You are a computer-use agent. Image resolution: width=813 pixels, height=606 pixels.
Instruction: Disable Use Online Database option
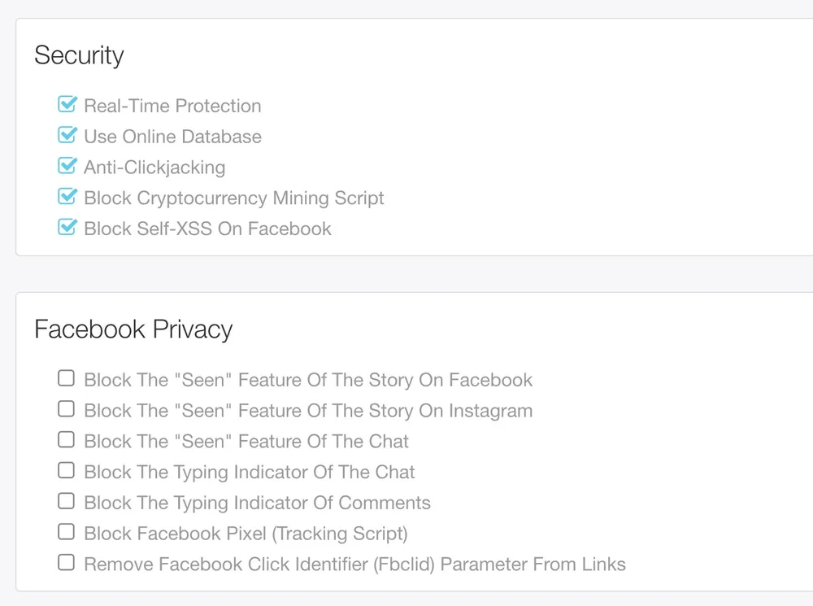[x=67, y=136]
